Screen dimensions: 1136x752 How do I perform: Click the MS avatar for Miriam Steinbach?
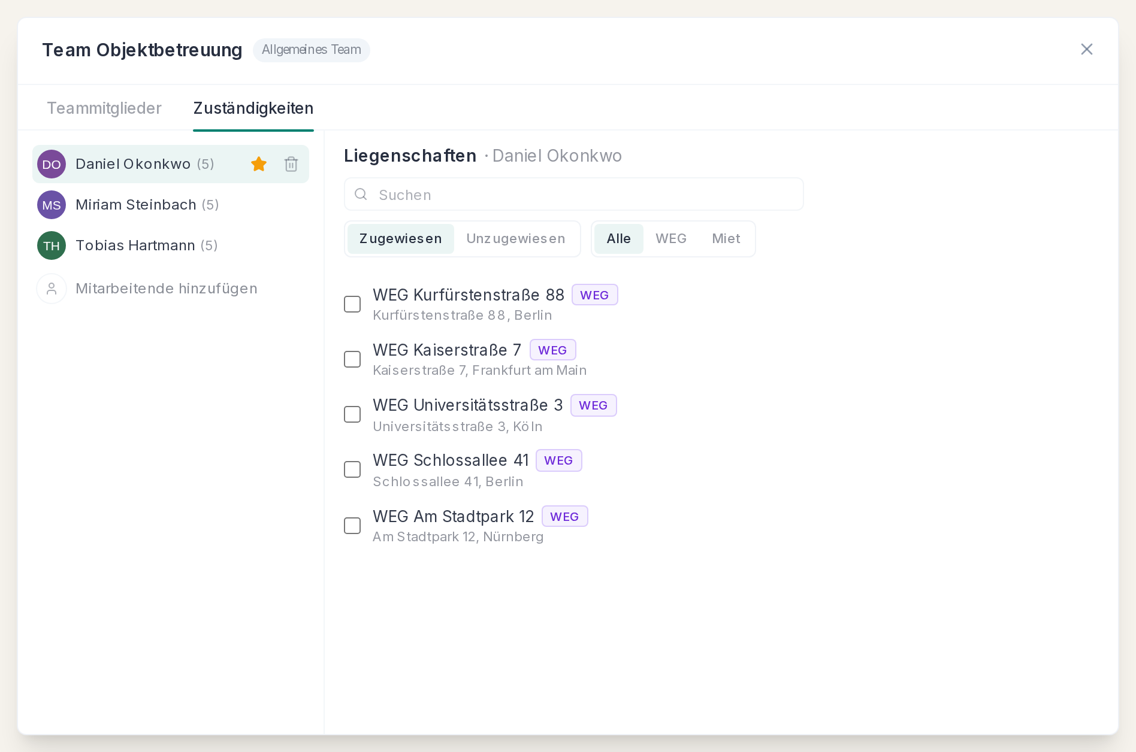point(52,205)
